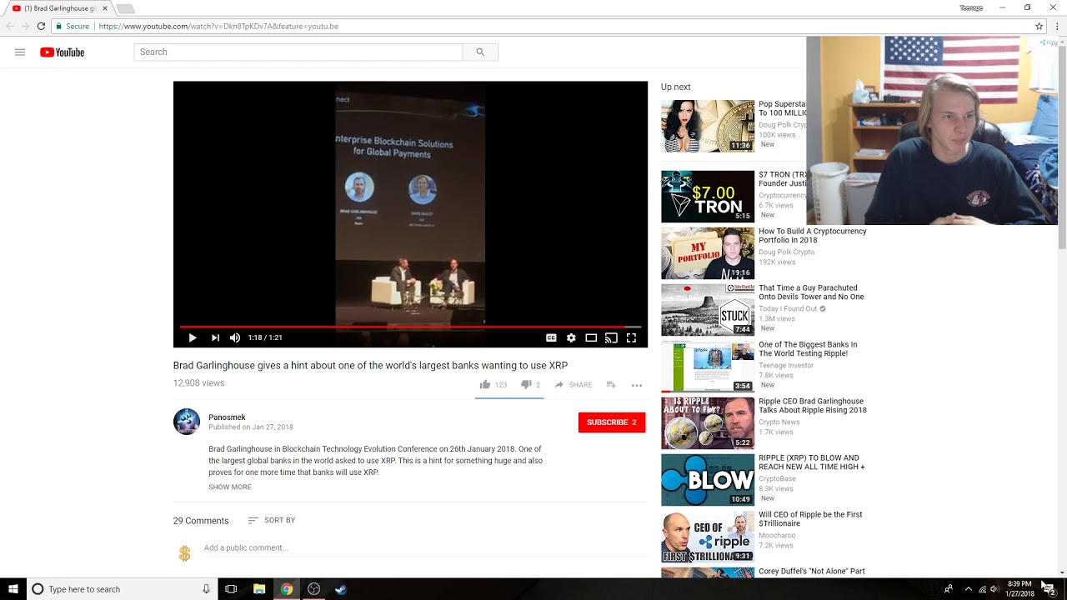Expand the description with SHOW MORE

click(x=229, y=487)
